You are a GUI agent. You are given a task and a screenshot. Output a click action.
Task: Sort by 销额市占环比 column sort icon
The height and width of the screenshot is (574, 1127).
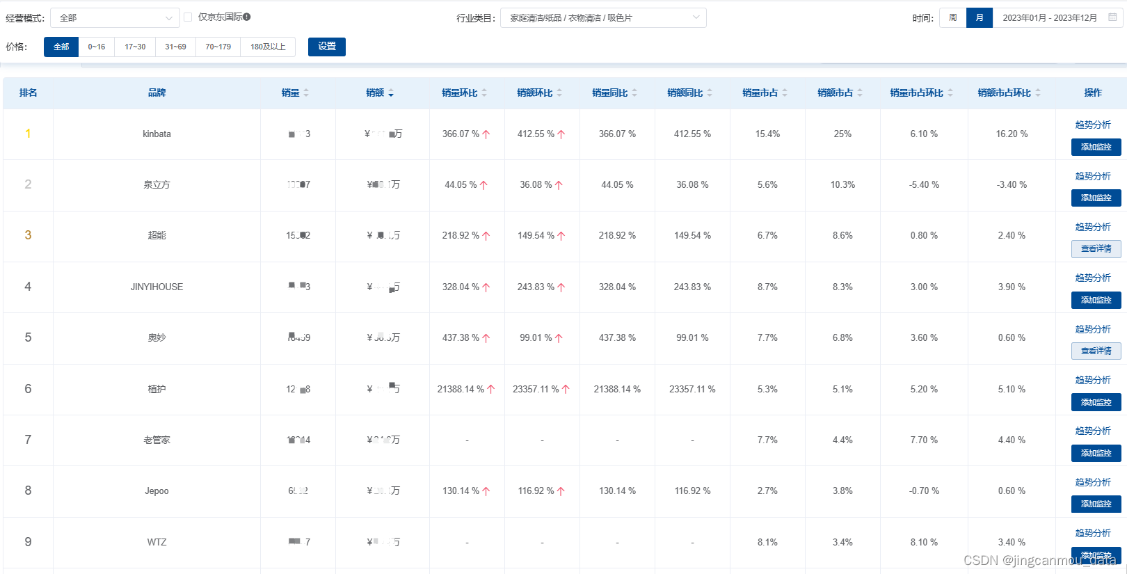coord(1038,93)
